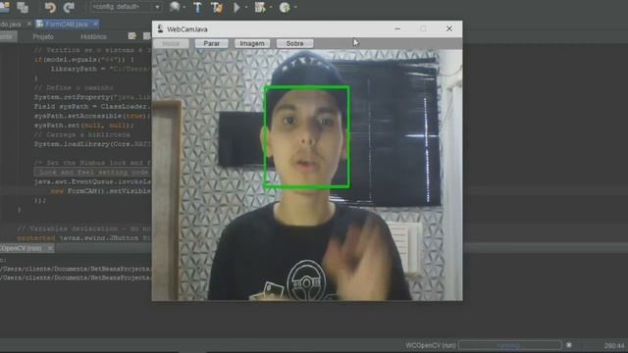
Task: Click the New Project icon in the toolbar
Action: [x=4, y=7]
